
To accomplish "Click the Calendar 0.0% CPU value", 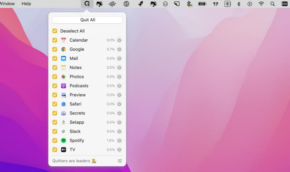I will click(111, 40).
